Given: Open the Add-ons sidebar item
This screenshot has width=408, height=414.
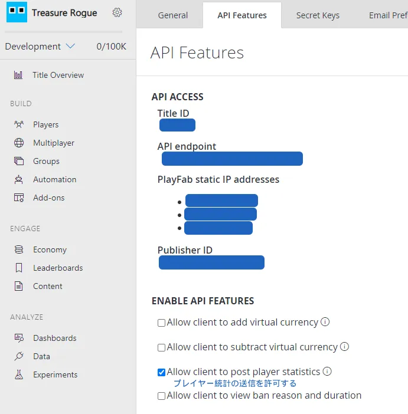Looking at the screenshot, I should click(48, 198).
